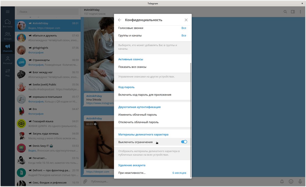
Task: Click the #sitnikfriday channel header title
Action: (92, 10)
